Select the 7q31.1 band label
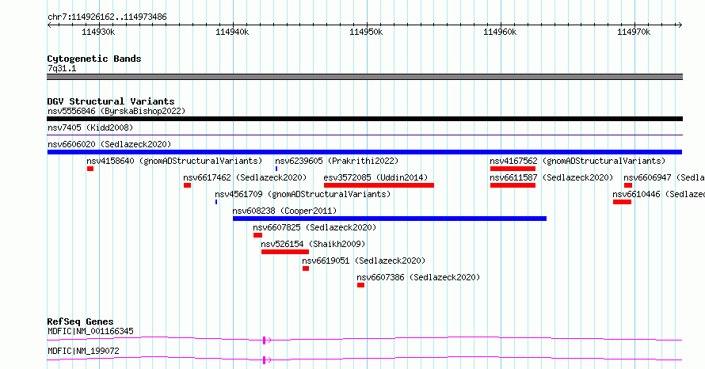The width and height of the screenshot is (705, 369). coord(62,68)
